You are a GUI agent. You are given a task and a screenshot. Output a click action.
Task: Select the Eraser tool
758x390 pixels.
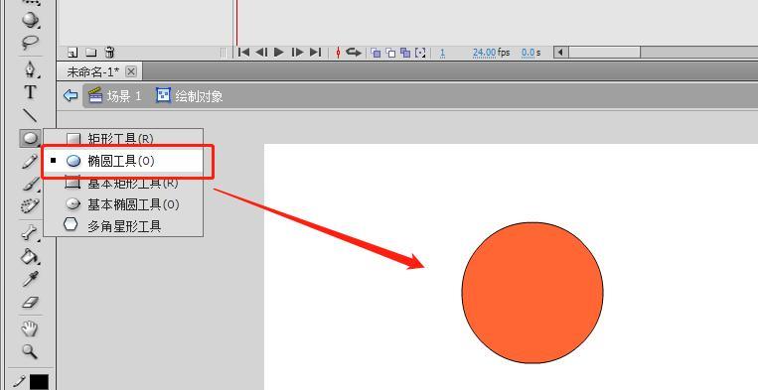click(x=30, y=303)
